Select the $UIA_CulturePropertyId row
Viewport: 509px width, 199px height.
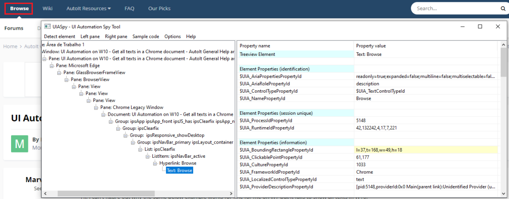coord(367,164)
